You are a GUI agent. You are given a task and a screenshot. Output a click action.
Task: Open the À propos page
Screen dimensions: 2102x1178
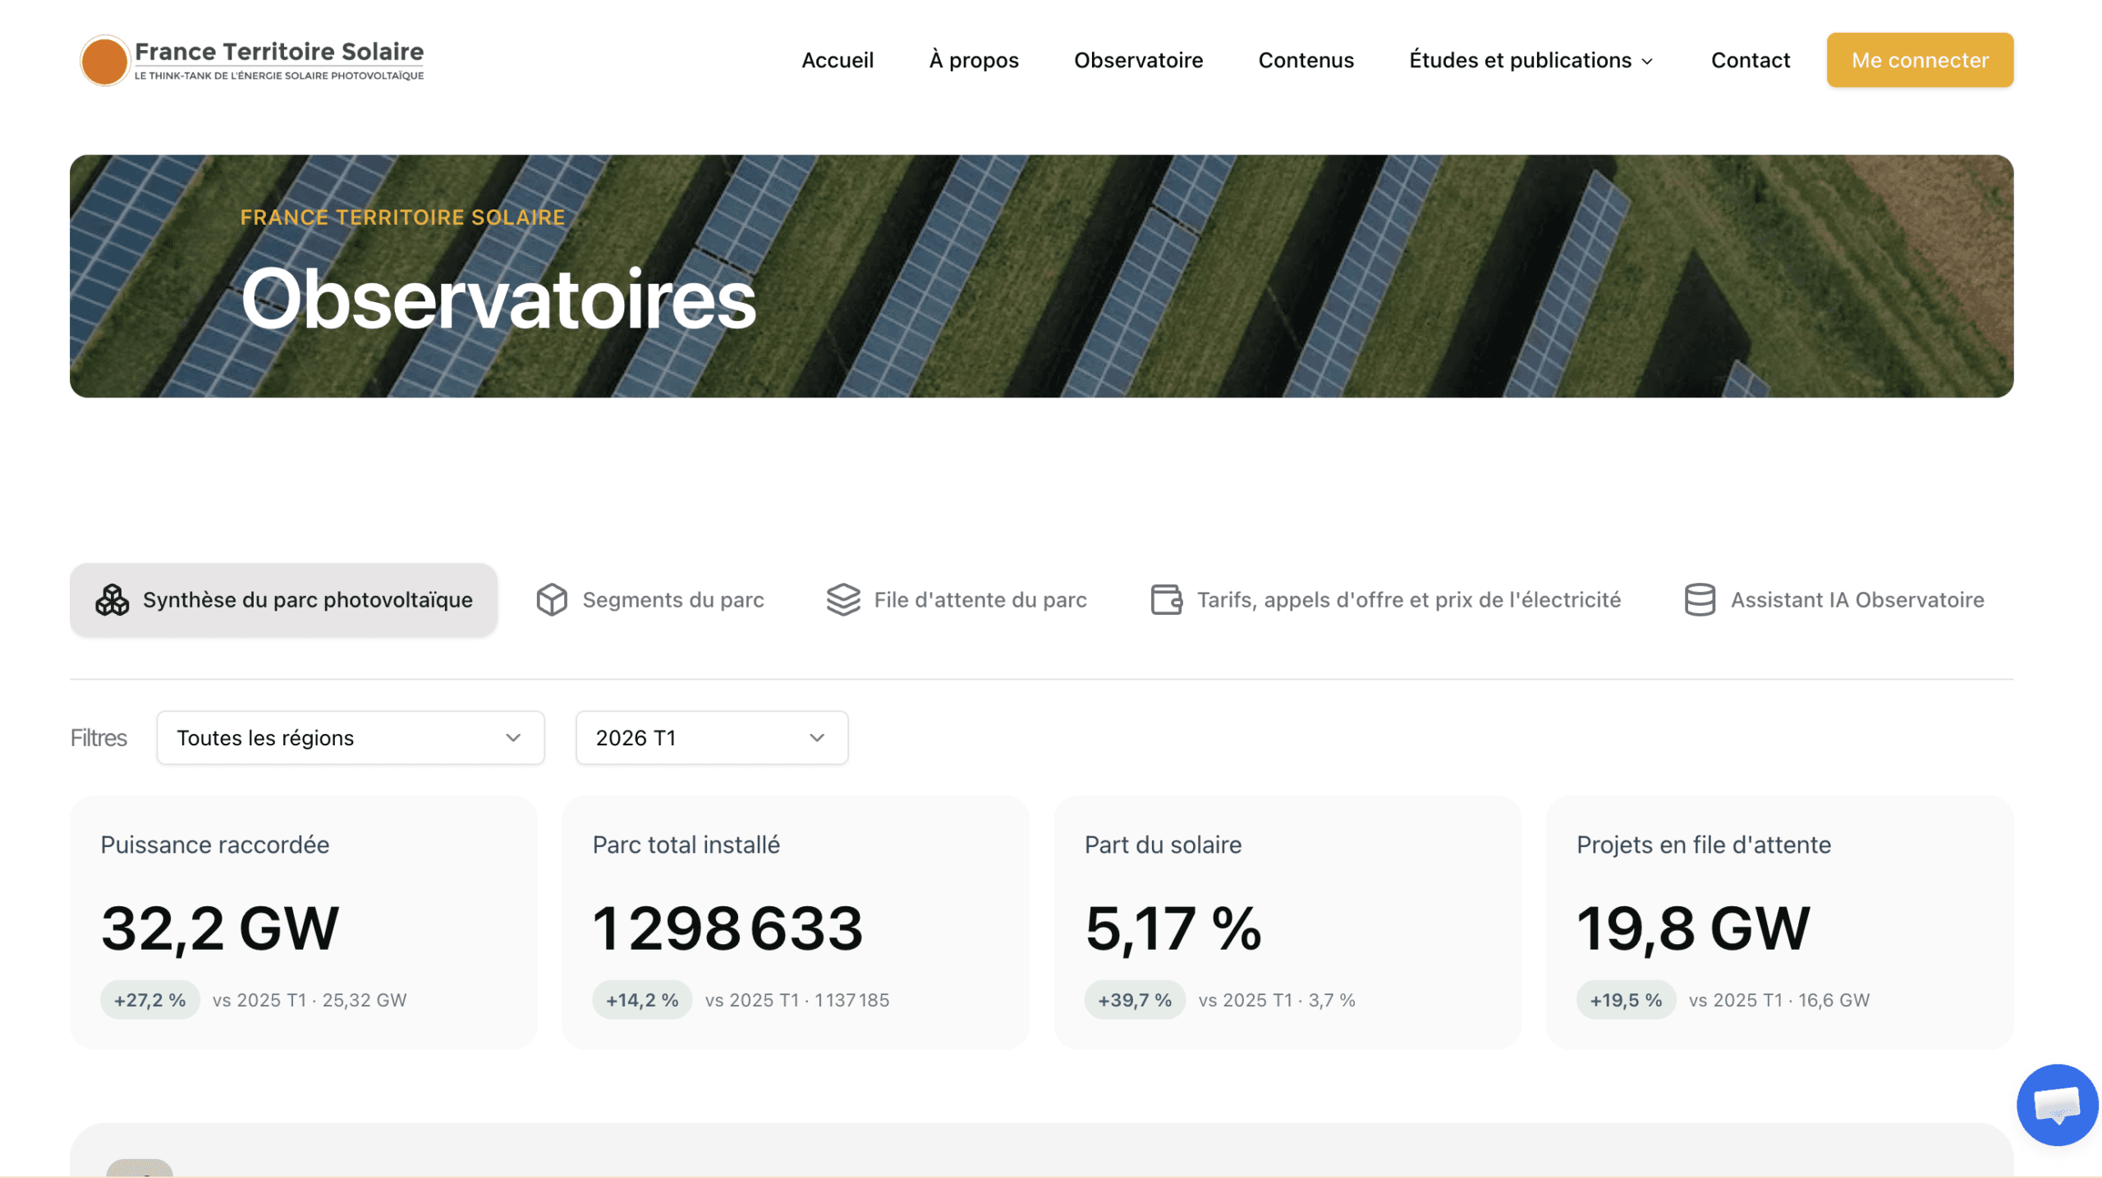click(974, 60)
